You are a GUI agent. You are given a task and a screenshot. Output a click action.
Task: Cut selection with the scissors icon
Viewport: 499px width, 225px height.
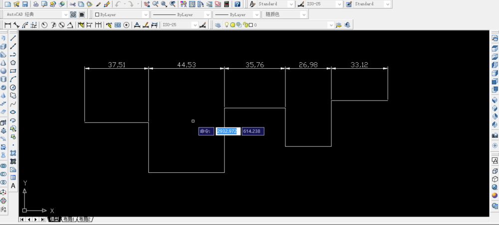click(x=72, y=4)
